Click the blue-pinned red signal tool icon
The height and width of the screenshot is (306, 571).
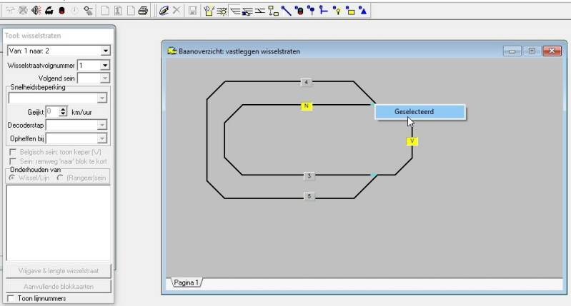pos(299,11)
